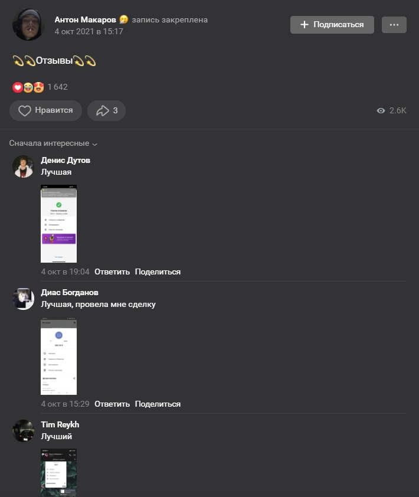Image resolution: width=419 pixels, height=497 pixels.
Task: Reply to Диас Богданов's comment
Action: (112, 404)
